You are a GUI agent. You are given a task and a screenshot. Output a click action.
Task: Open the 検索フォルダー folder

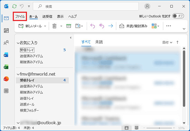tap(29, 110)
